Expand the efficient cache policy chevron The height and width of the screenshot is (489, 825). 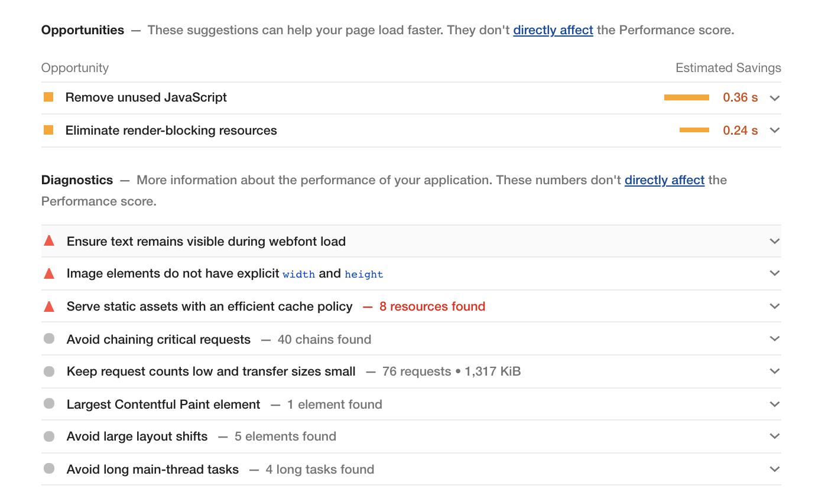tap(775, 307)
